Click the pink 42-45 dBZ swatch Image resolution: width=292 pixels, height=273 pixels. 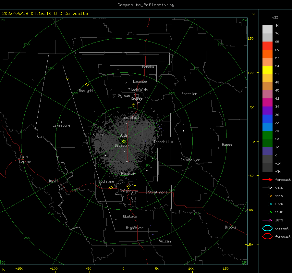[x=267, y=94]
